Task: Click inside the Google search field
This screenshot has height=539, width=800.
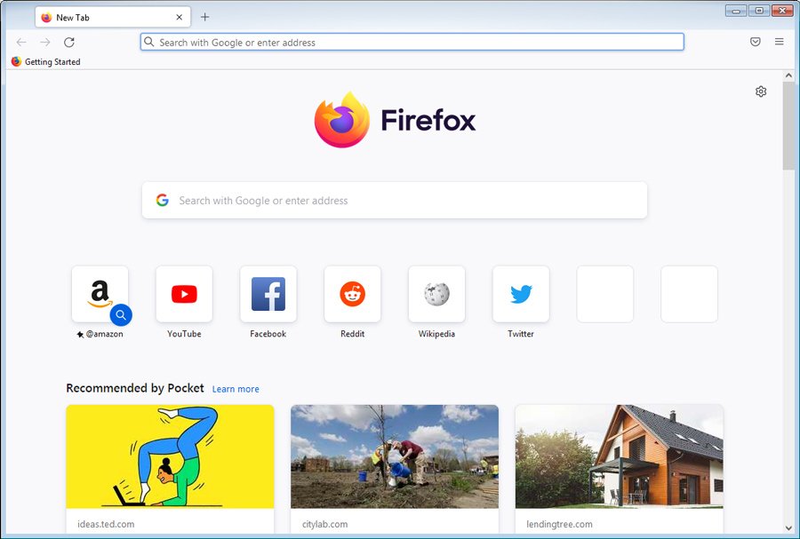Action: (395, 200)
